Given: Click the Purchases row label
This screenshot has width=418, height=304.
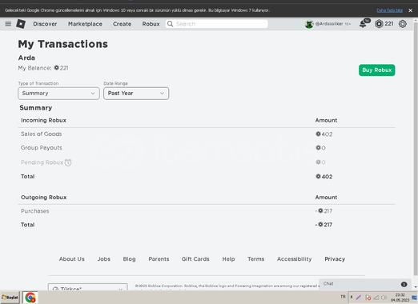Looking at the screenshot, I should click(x=35, y=211).
